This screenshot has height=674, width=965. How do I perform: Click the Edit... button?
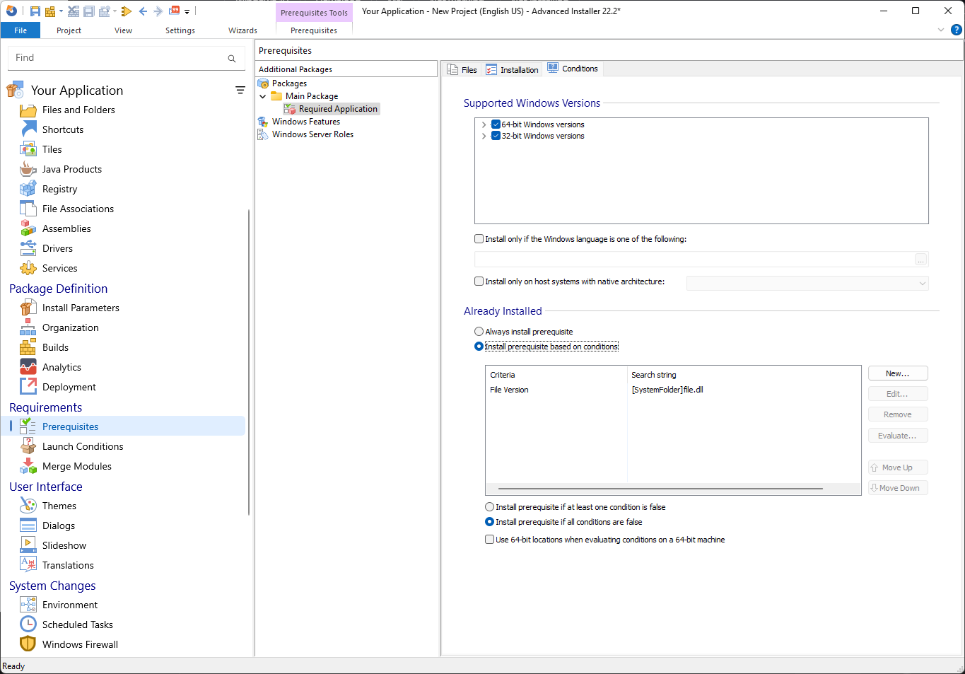point(898,394)
